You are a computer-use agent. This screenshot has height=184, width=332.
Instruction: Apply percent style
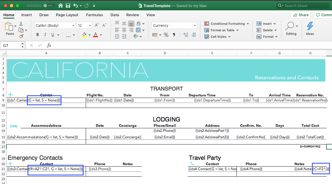click(x=166, y=35)
